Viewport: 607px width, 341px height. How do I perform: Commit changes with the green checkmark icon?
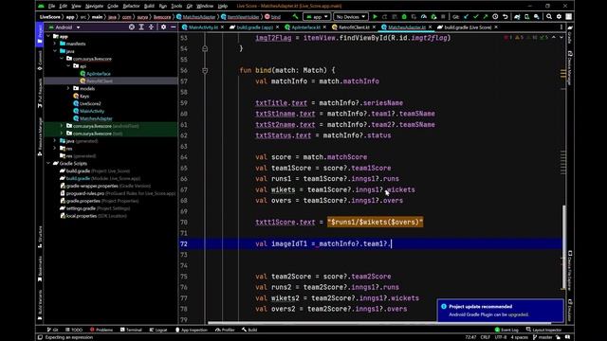tap(476, 17)
